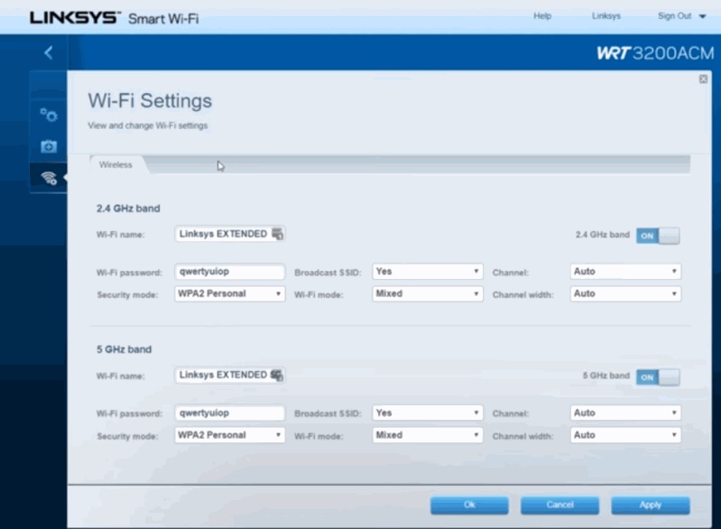Click the Ok button
721x529 pixels.
[x=469, y=505]
